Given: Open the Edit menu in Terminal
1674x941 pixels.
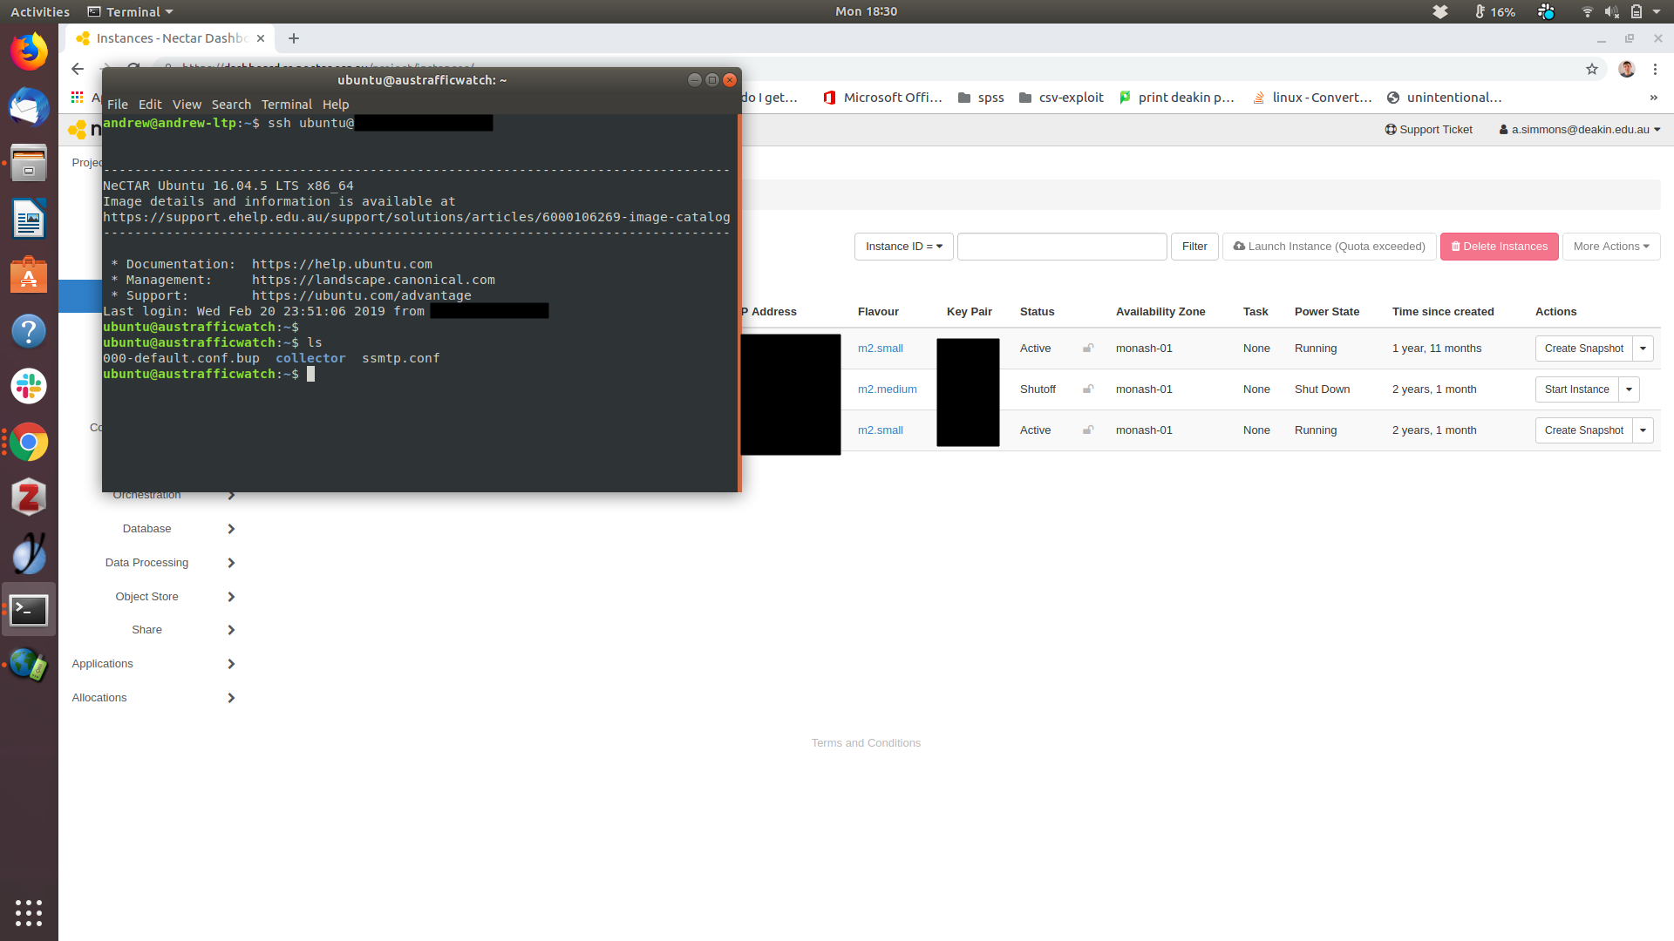Looking at the screenshot, I should 150,105.
